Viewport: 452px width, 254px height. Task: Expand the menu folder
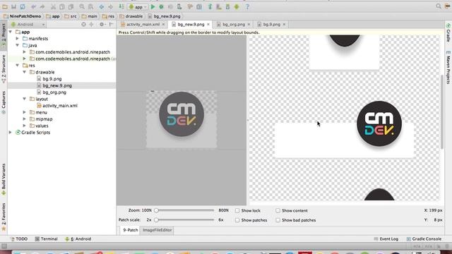click(x=25, y=112)
